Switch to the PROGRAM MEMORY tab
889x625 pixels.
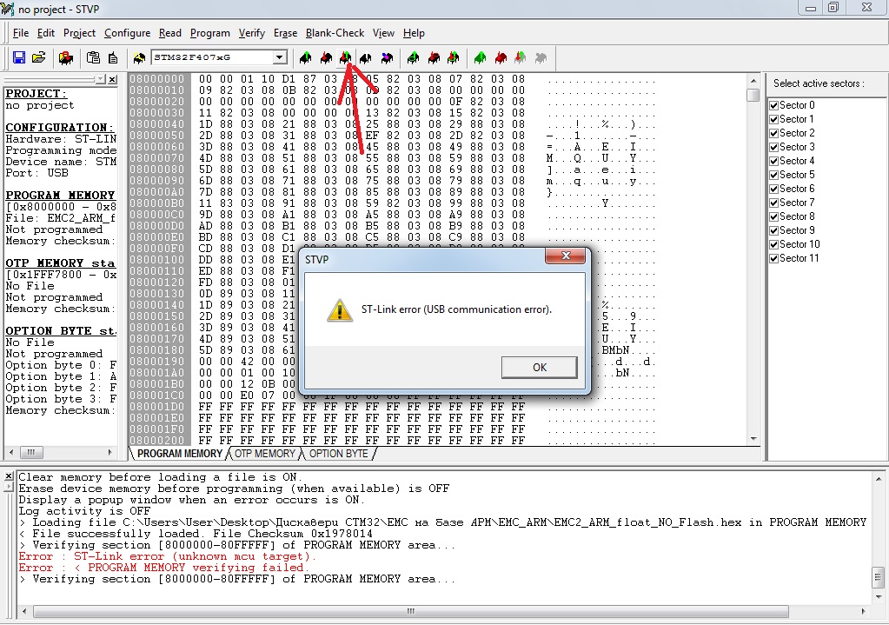[179, 454]
